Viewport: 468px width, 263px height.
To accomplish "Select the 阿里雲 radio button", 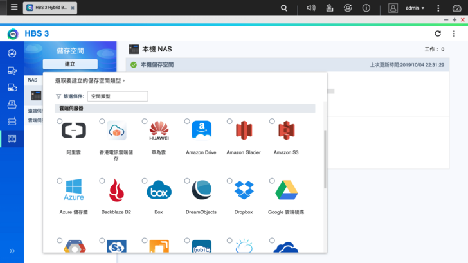I will (x=60, y=121).
